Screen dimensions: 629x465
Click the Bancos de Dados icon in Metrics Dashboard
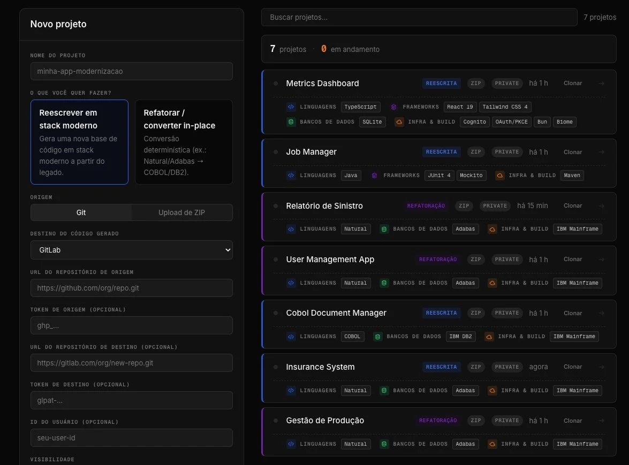tap(291, 122)
